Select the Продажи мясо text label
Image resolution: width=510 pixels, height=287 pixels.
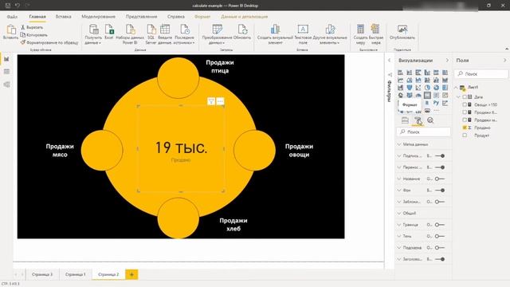point(60,151)
